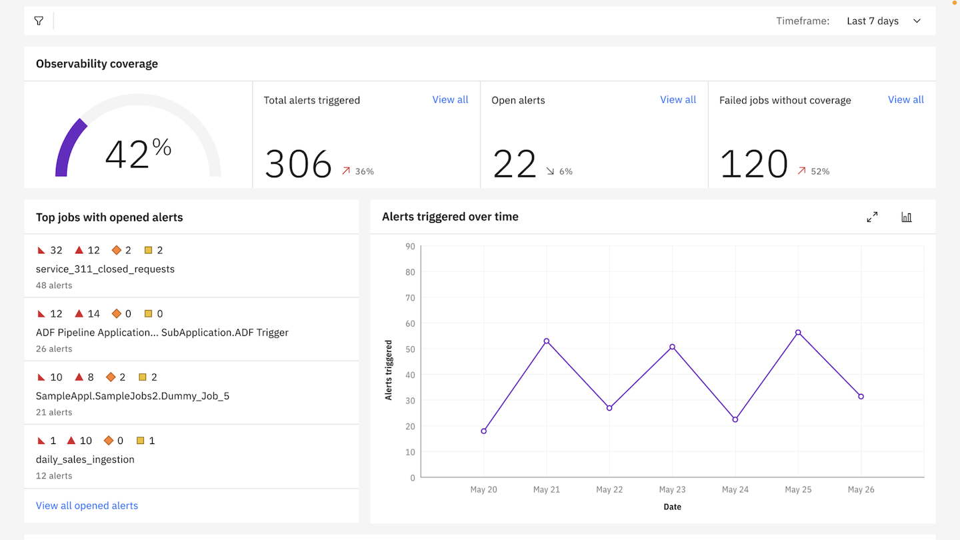Click the May 21 chart data point
960x540 pixels.
coord(547,341)
